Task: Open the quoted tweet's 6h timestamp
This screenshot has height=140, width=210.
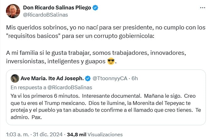Action: [x=135, y=78]
